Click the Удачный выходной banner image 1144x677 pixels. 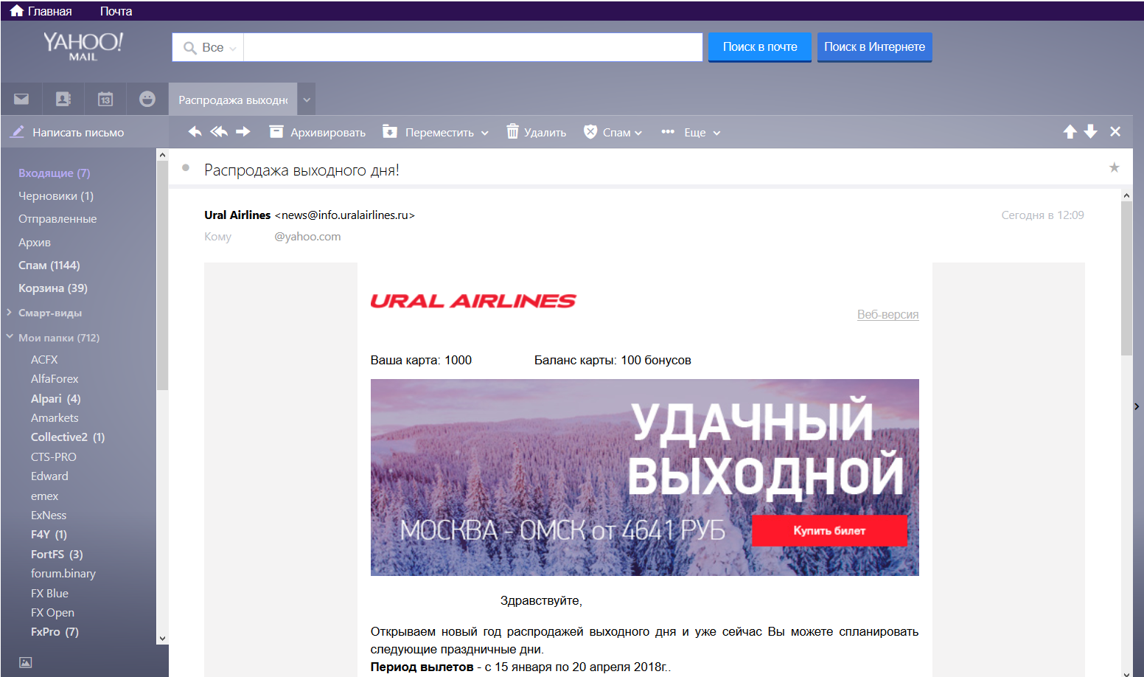[644, 477]
